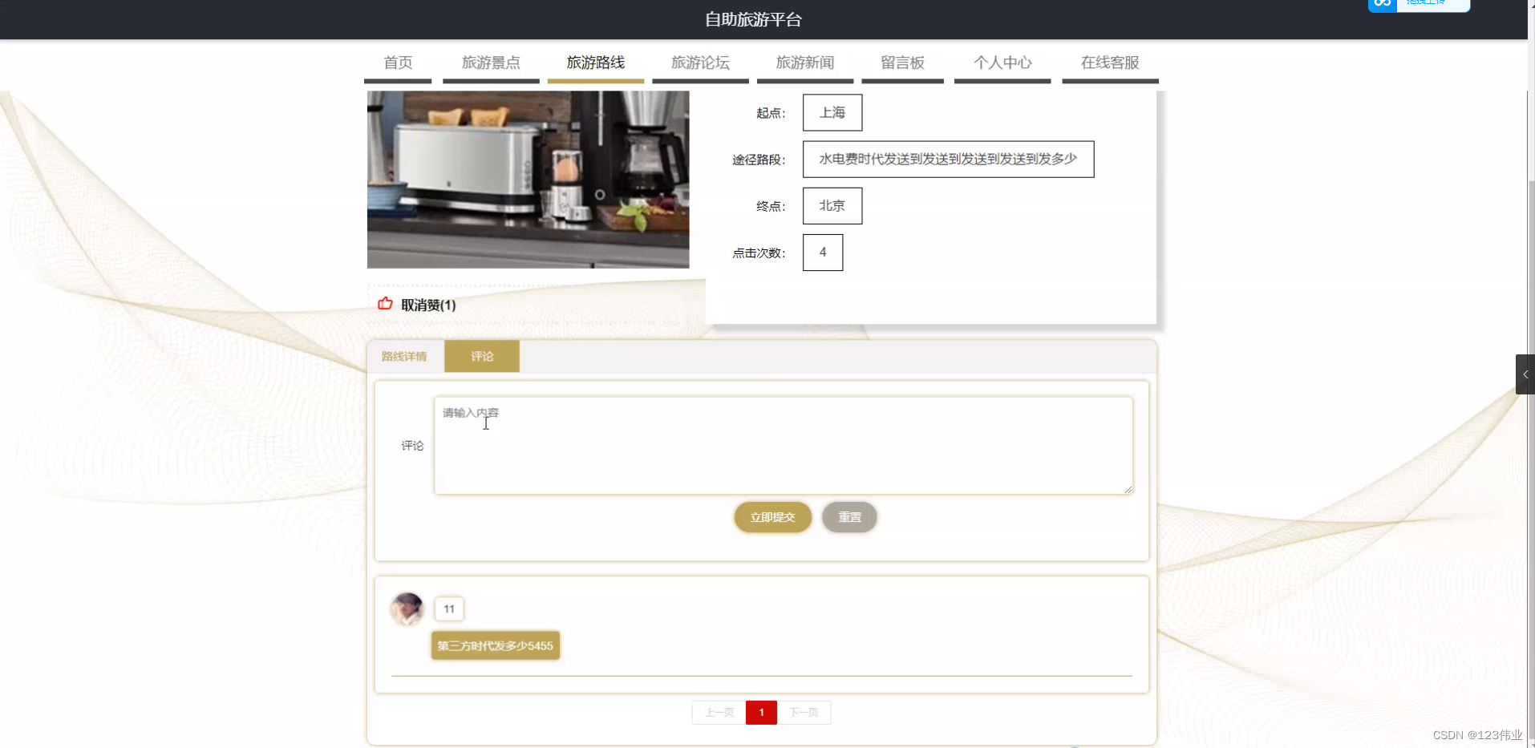Select page number 1 in pagination
The height and width of the screenshot is (748, 1535).
[x=760, y=712]
